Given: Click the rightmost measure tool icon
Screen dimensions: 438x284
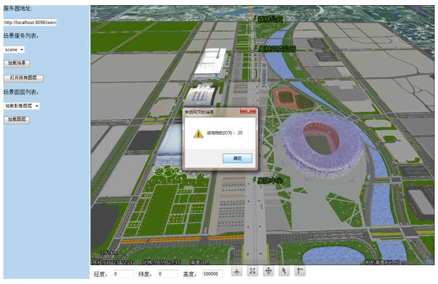Looking at the screenshot, I should pyautogui.click(x=299, y=271).
